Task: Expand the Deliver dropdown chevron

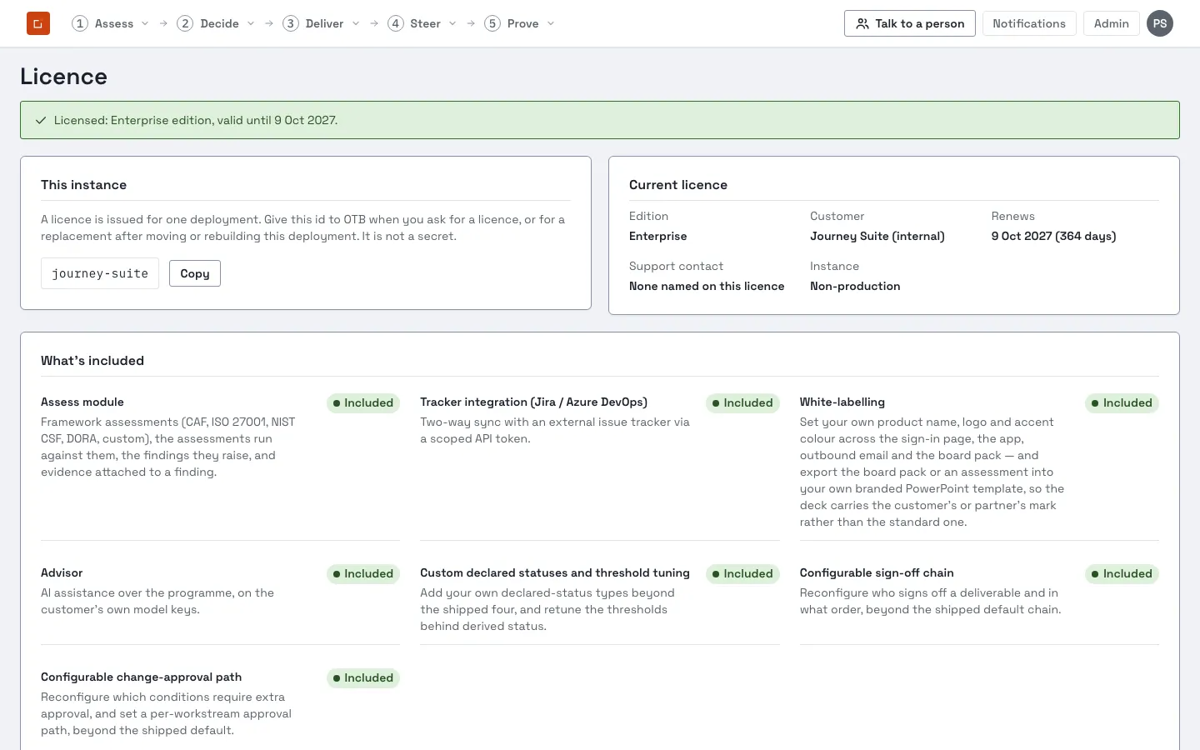Action: click(356, 23)
